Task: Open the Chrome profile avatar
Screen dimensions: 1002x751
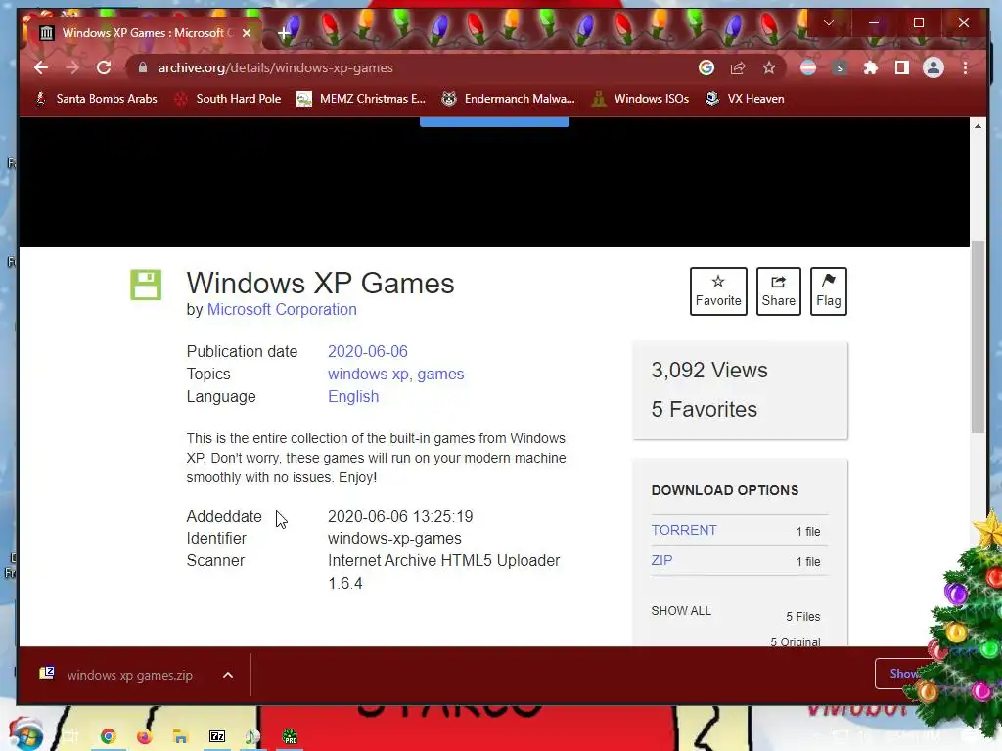Action: click(x=933, y=67)
